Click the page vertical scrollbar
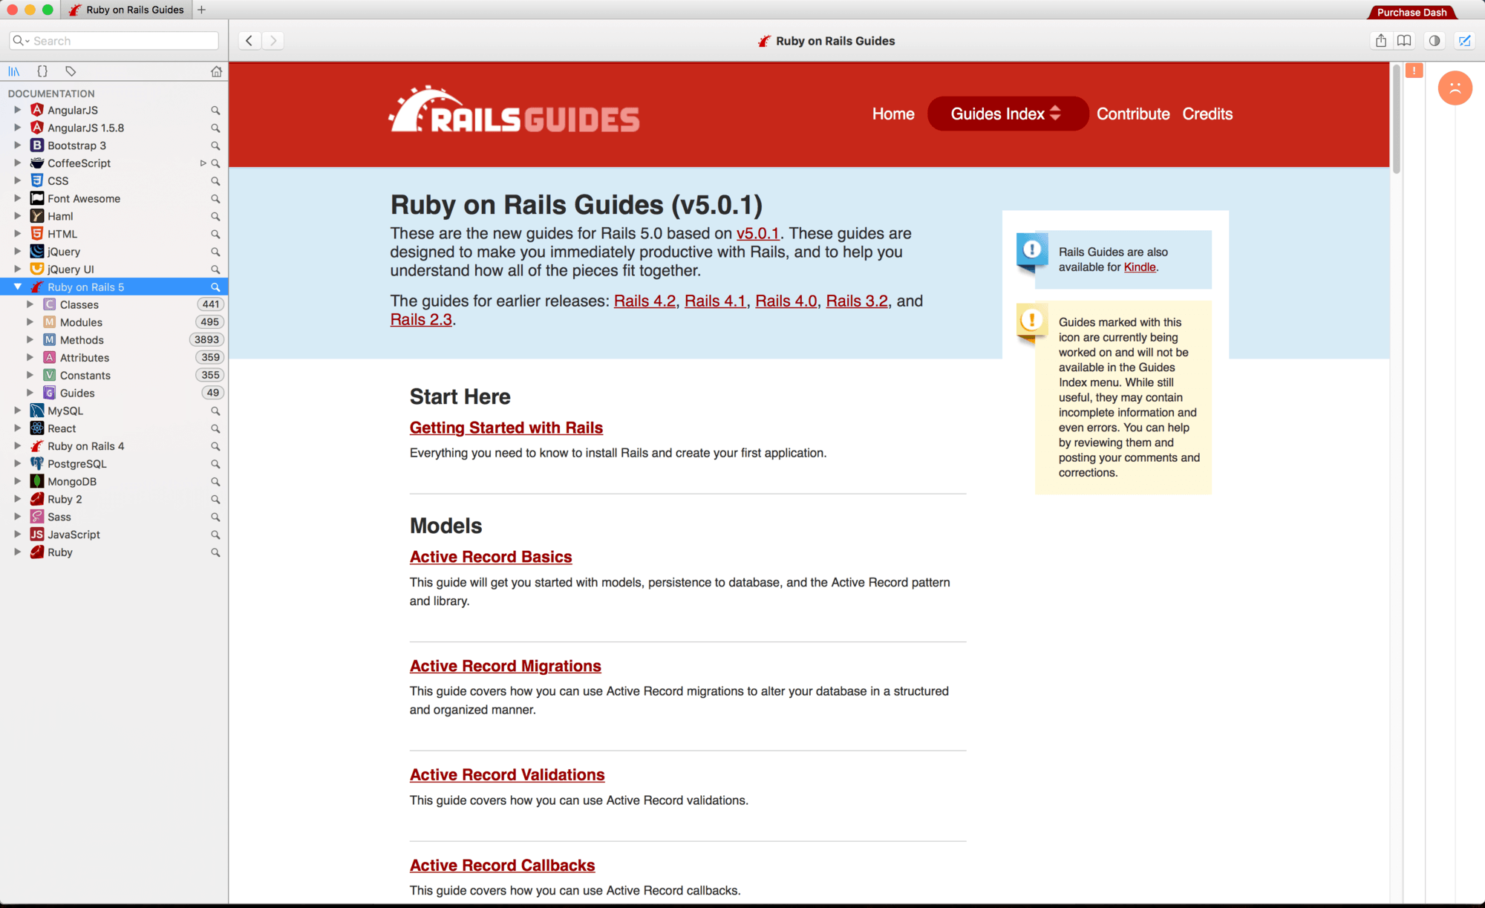This screenshot has width=1485, height=908. pos(1396,119)
